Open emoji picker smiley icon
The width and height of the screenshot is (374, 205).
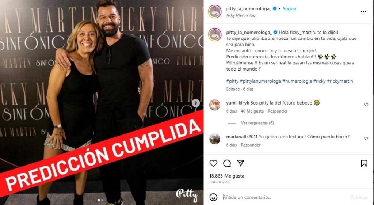(213, 197)
